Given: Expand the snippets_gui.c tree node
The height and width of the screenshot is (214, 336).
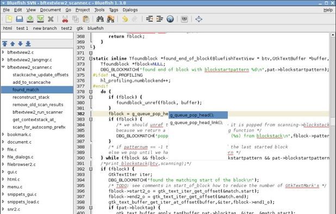Looking at the screenshot, I should click(x=3, y=194).
